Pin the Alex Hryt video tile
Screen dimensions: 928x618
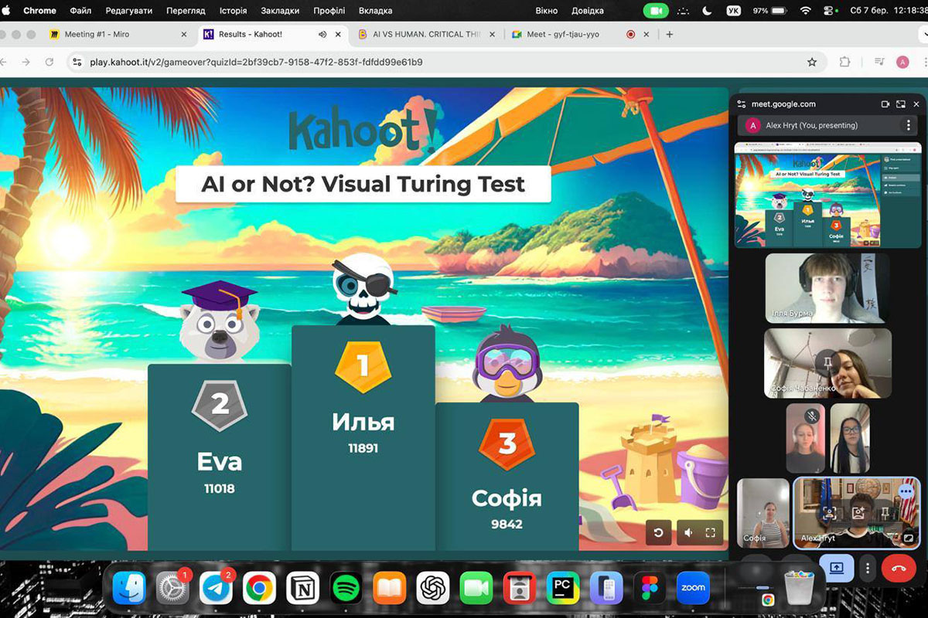coord(884,512)
